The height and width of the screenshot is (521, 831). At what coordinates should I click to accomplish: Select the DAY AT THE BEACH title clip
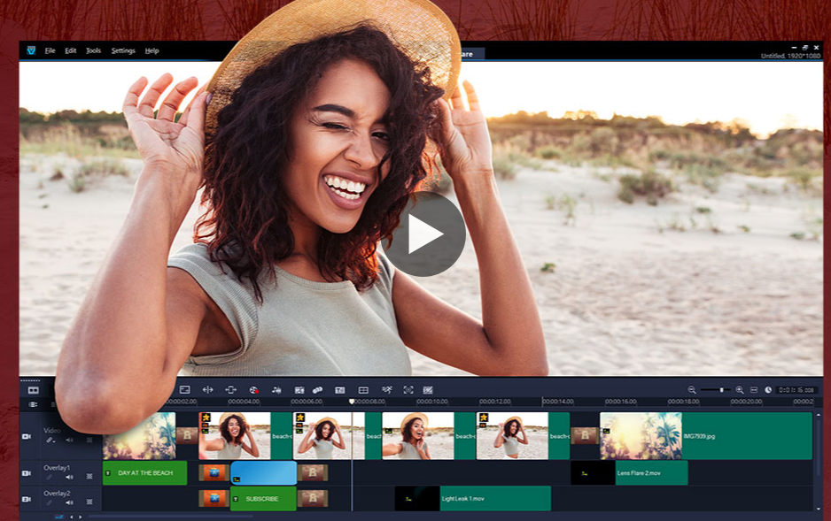point(145,473)
